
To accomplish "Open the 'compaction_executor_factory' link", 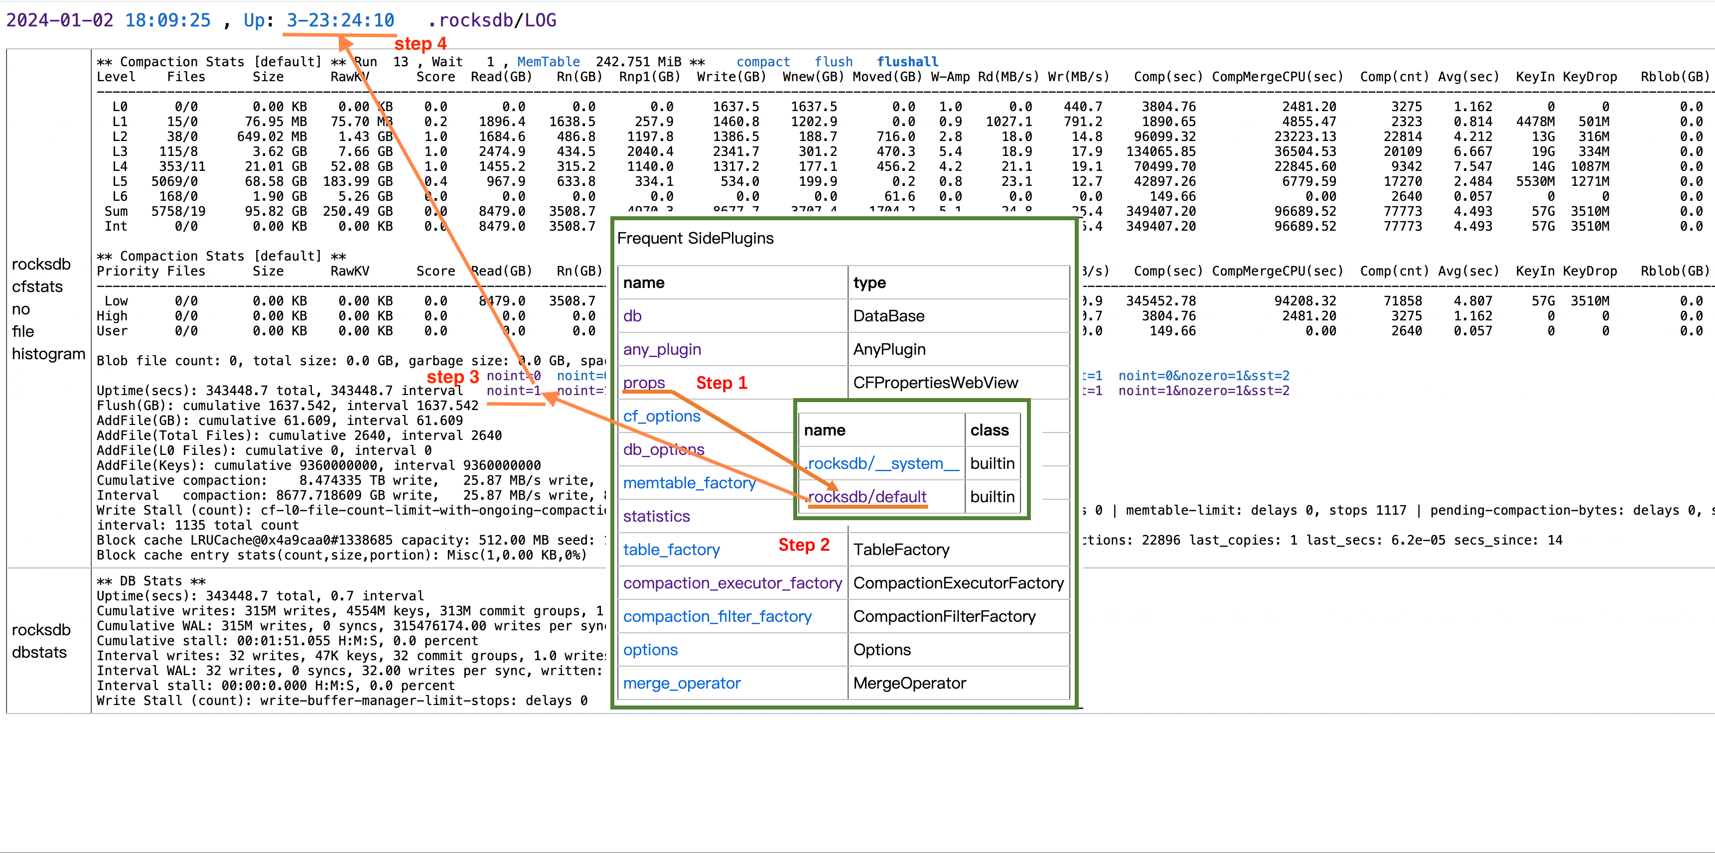I will (x=732, y=582).
